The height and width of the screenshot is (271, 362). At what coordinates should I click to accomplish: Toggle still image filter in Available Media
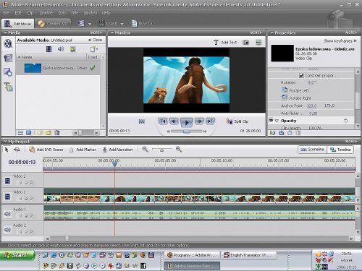pyautogui.click(x=72, y=49)
